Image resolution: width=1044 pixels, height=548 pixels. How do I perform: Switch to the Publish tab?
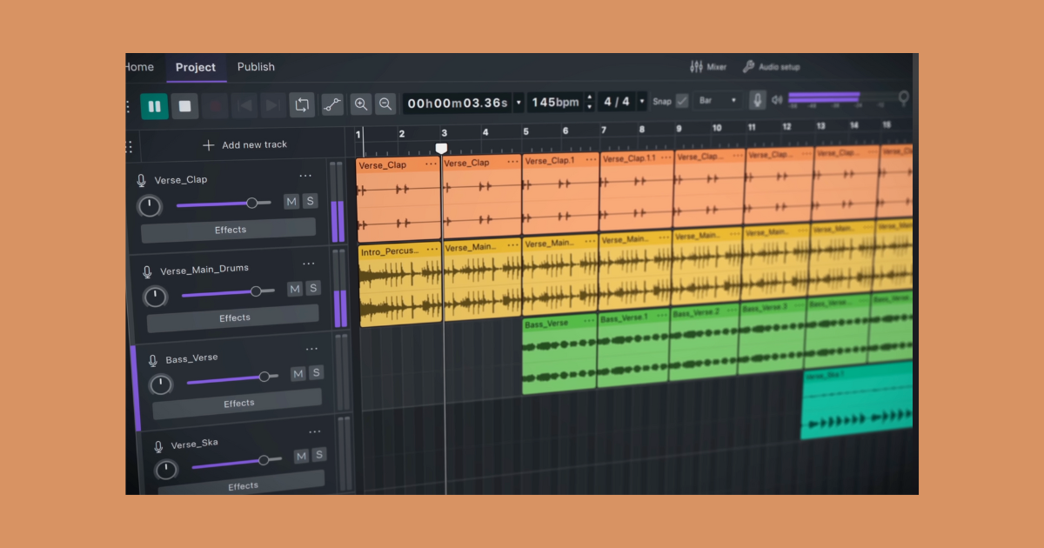point(256,66)
